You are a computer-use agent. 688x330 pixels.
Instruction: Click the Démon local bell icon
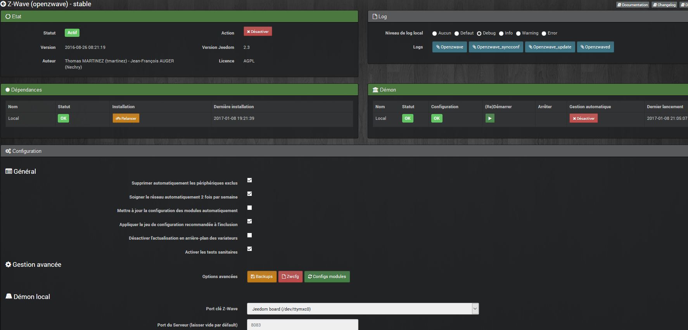(9, 296)
